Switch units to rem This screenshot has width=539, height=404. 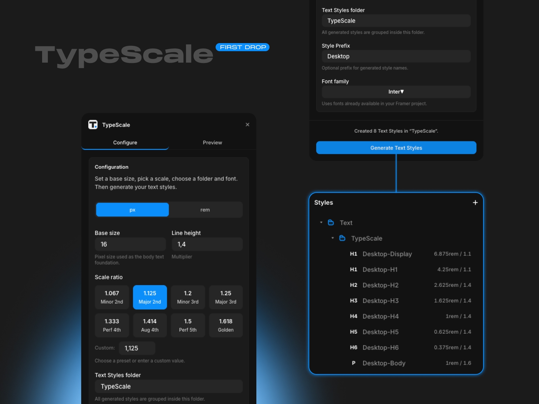[x=205, y=209]
